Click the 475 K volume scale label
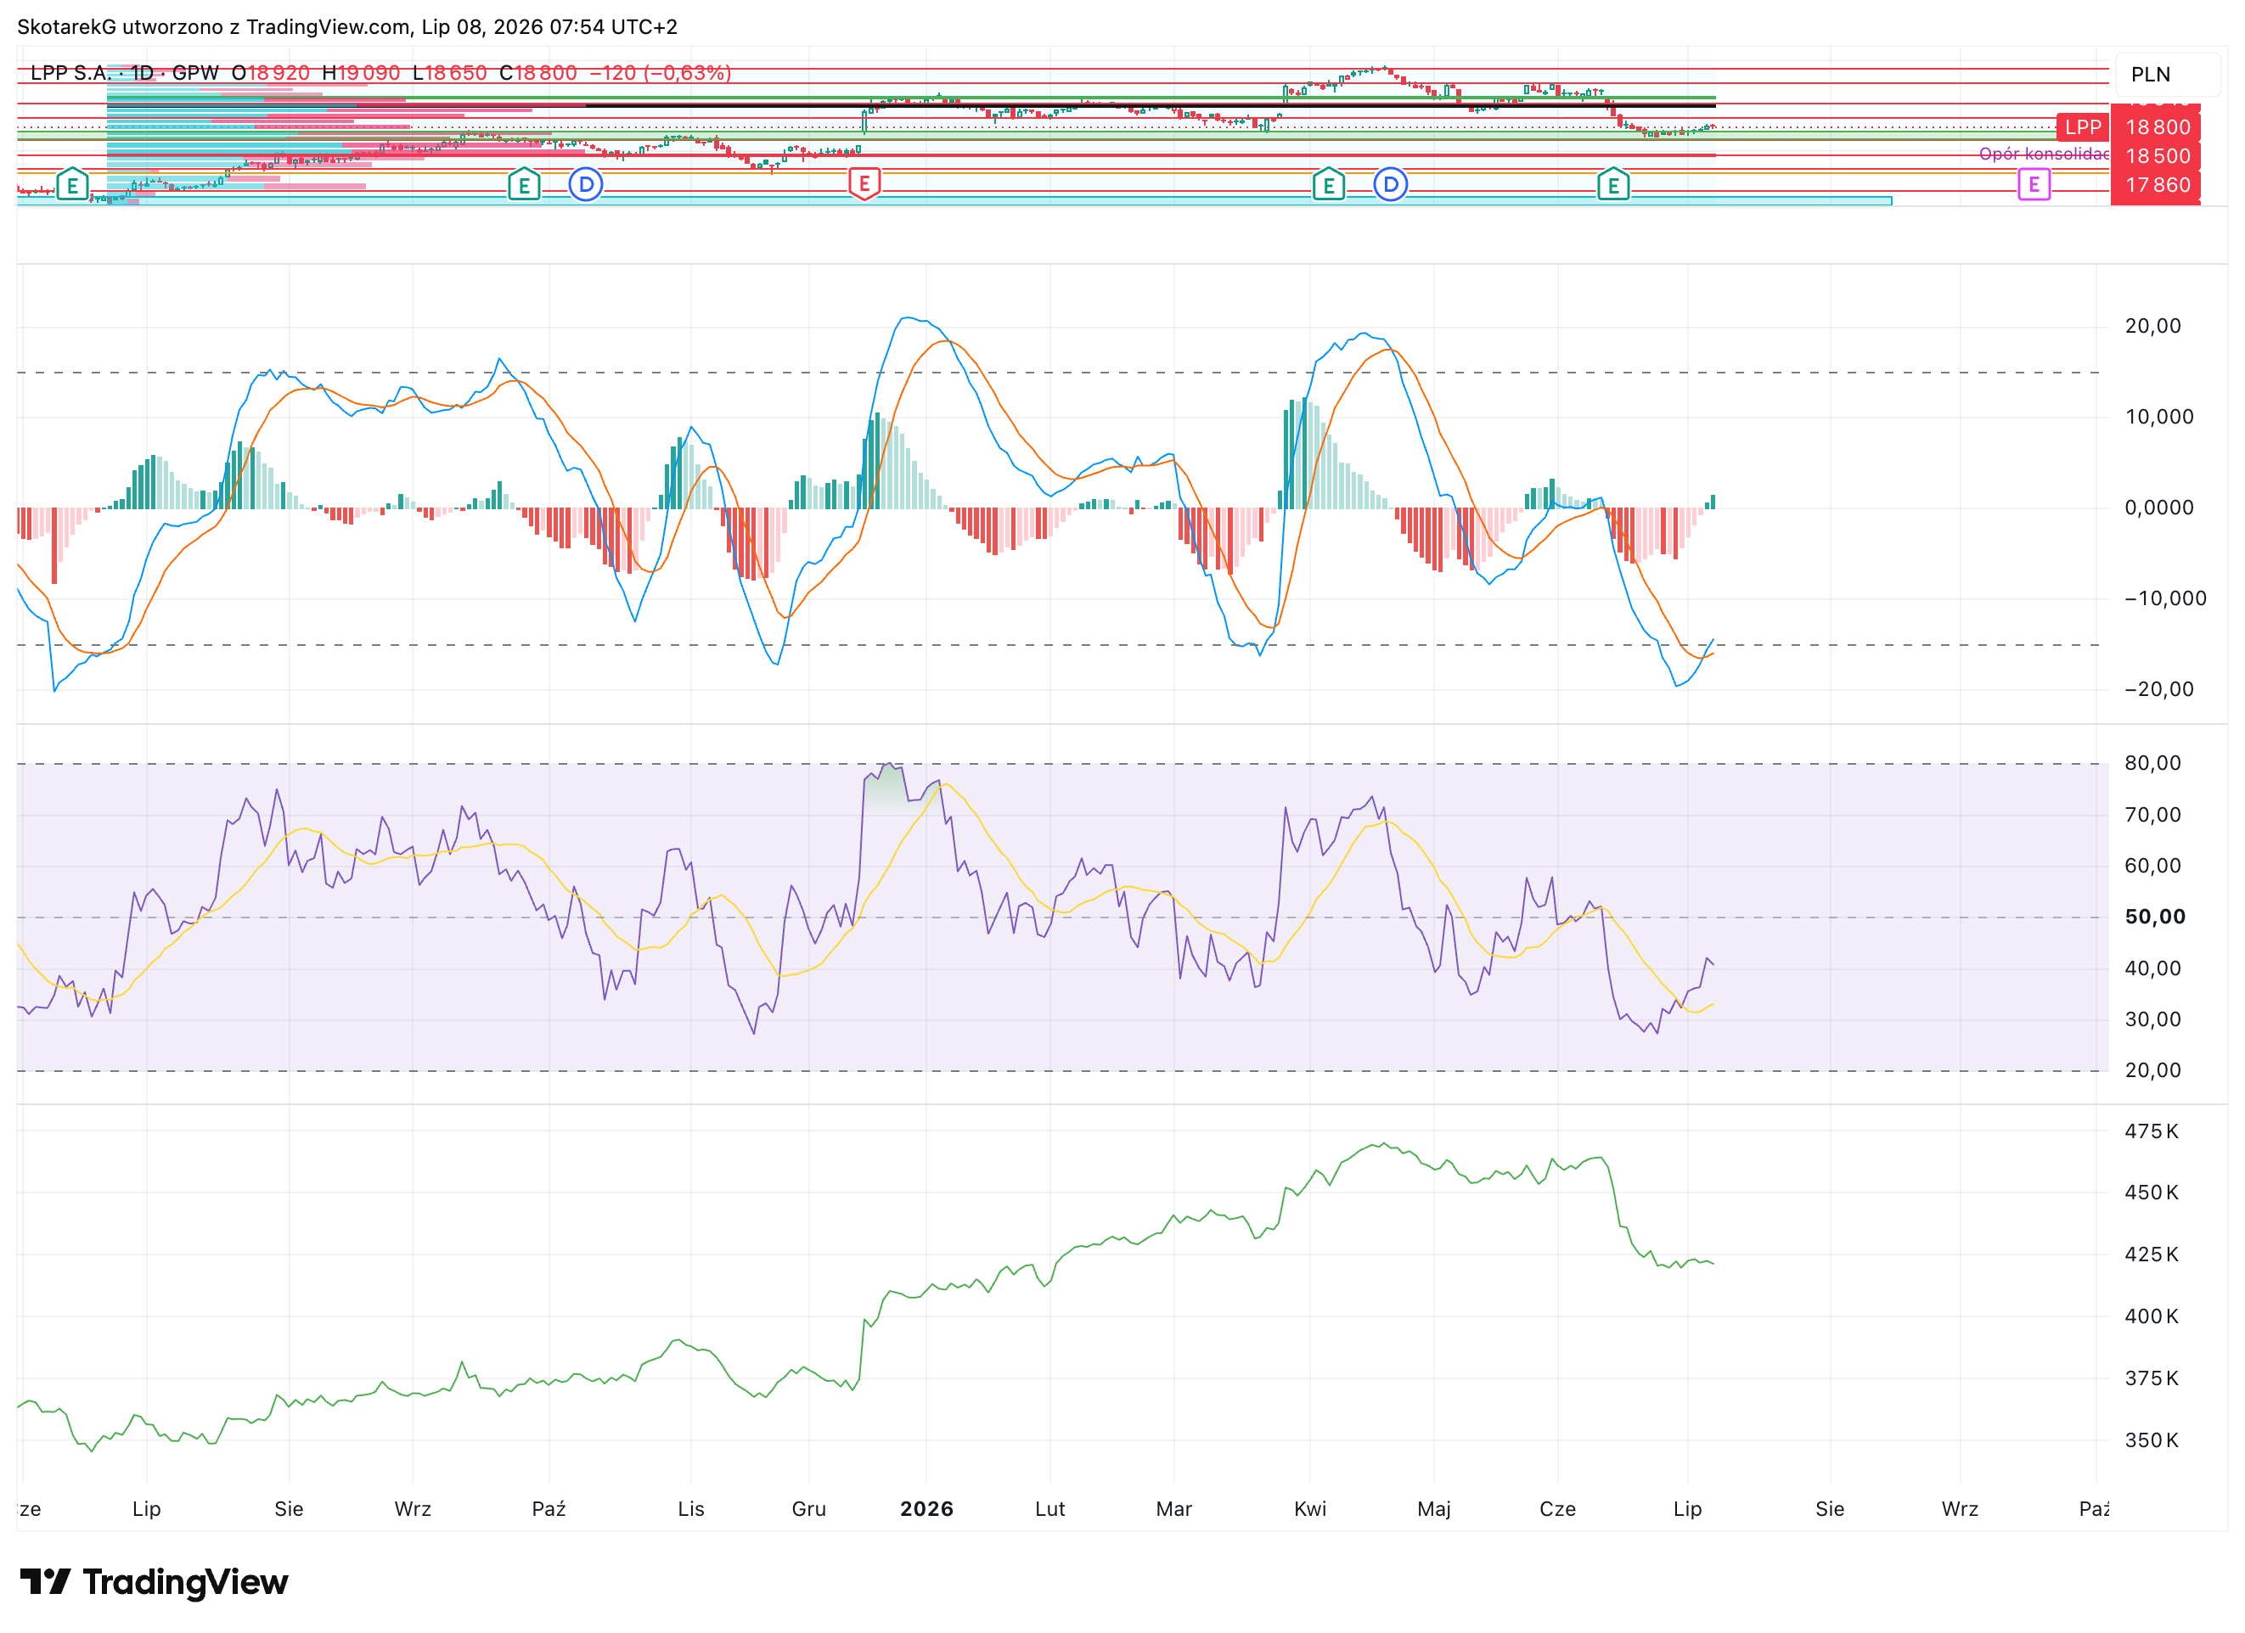The image size is (2245, 1633). (x=2152, y=1131)
